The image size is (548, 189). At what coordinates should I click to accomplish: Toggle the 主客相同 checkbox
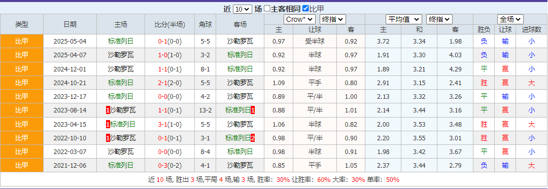[x=267, y=9]
